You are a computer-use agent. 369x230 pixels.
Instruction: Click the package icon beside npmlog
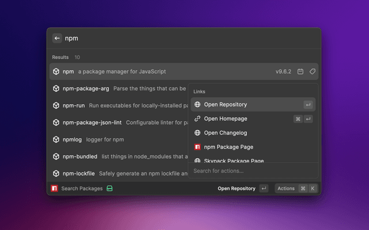pyautogui.click(x=56, y=139)
